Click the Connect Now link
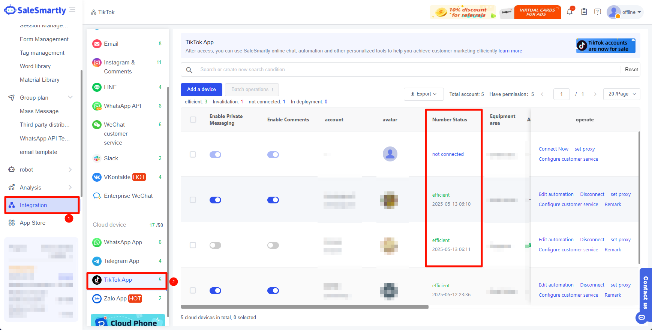This screenshot has width=652, height=330. (553, 149)
